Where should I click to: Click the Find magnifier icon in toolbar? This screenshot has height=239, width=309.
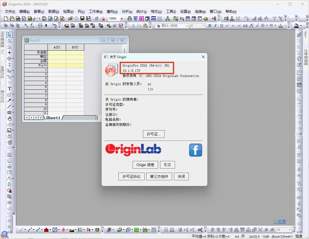click(x=176, y=18)
